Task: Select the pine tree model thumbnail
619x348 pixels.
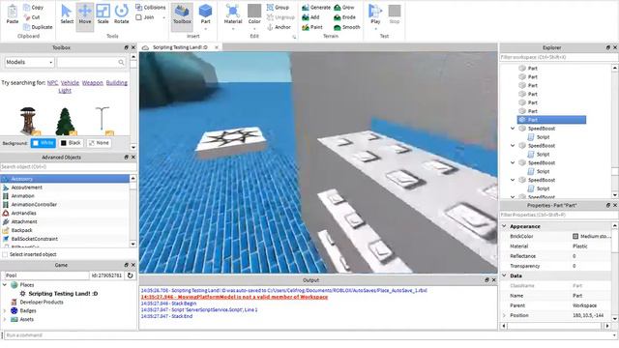Action: click(66, 121)
